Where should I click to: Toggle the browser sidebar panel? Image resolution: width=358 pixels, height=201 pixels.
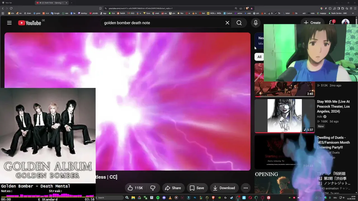pos(338,8)
